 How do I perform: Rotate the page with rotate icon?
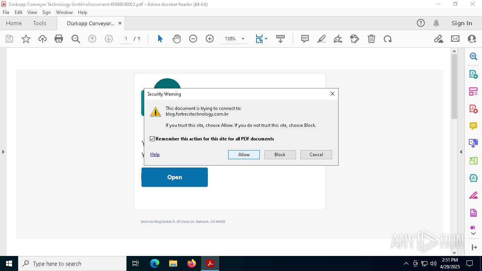(x=388, y=39)
